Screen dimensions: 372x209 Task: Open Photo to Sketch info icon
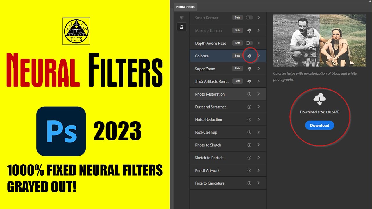(249, 145)
